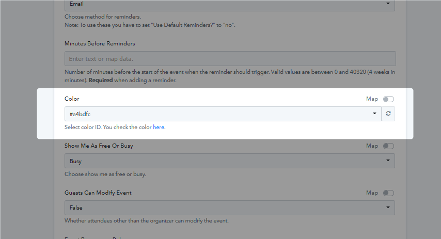Click the caret arrow in the False dropdown

[388, 208]
